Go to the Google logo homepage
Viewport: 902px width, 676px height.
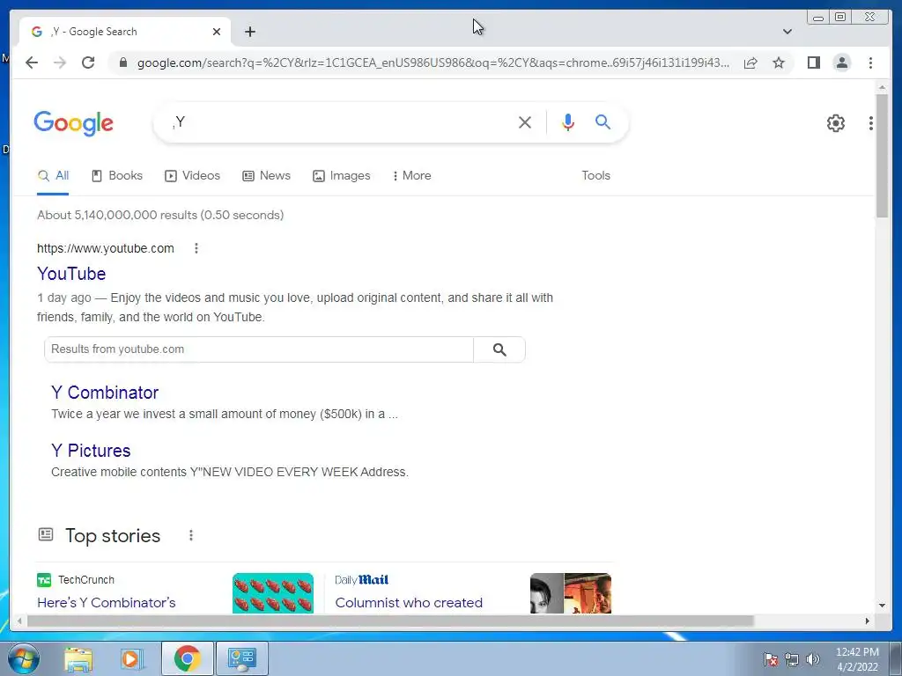pyautogui.click(x=74, y=123)
